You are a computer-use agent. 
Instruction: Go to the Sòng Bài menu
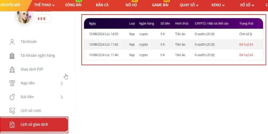coord(73,5)
